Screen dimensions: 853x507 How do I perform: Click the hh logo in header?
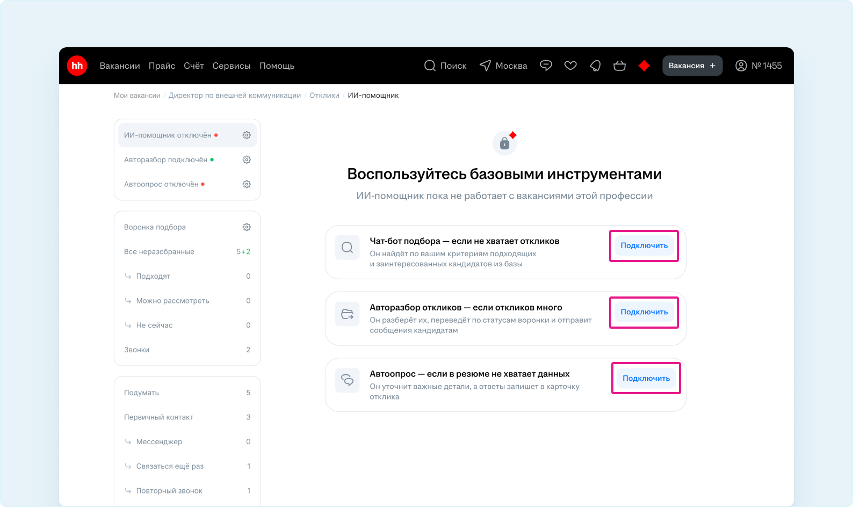tap(77, 66)
